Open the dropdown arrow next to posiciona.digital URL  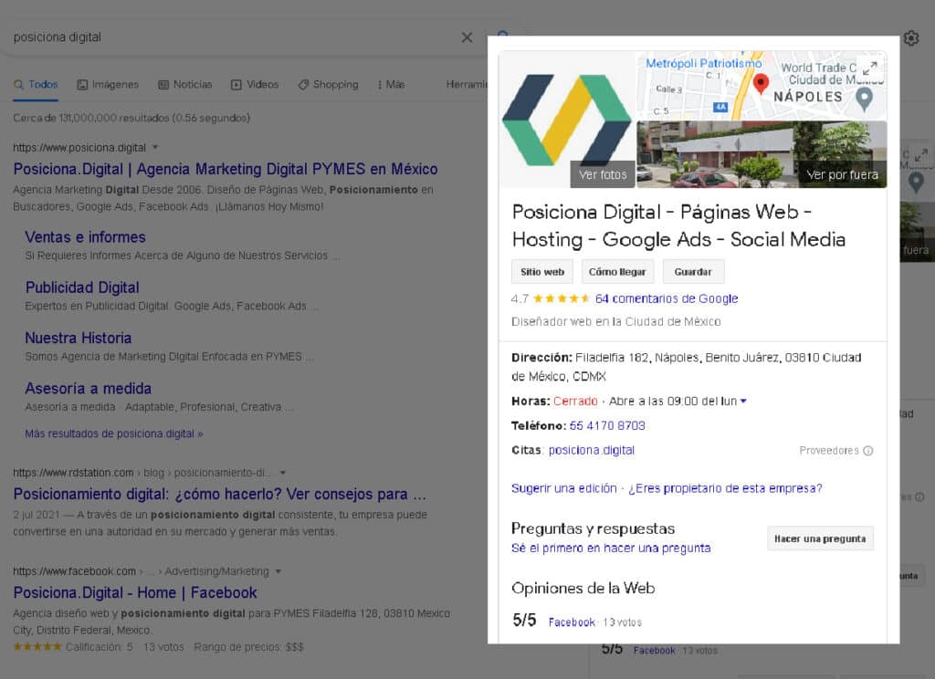155,147
